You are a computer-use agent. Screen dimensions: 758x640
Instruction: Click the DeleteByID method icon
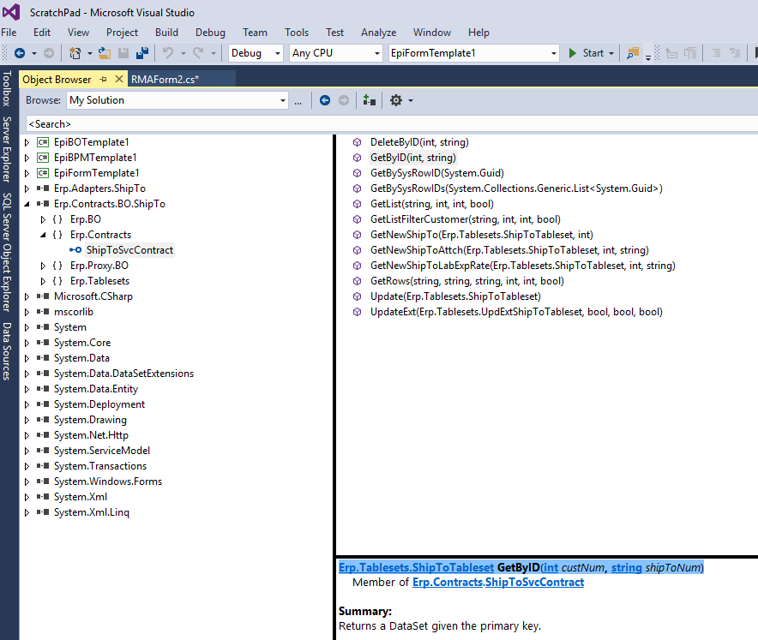point(357,142)
